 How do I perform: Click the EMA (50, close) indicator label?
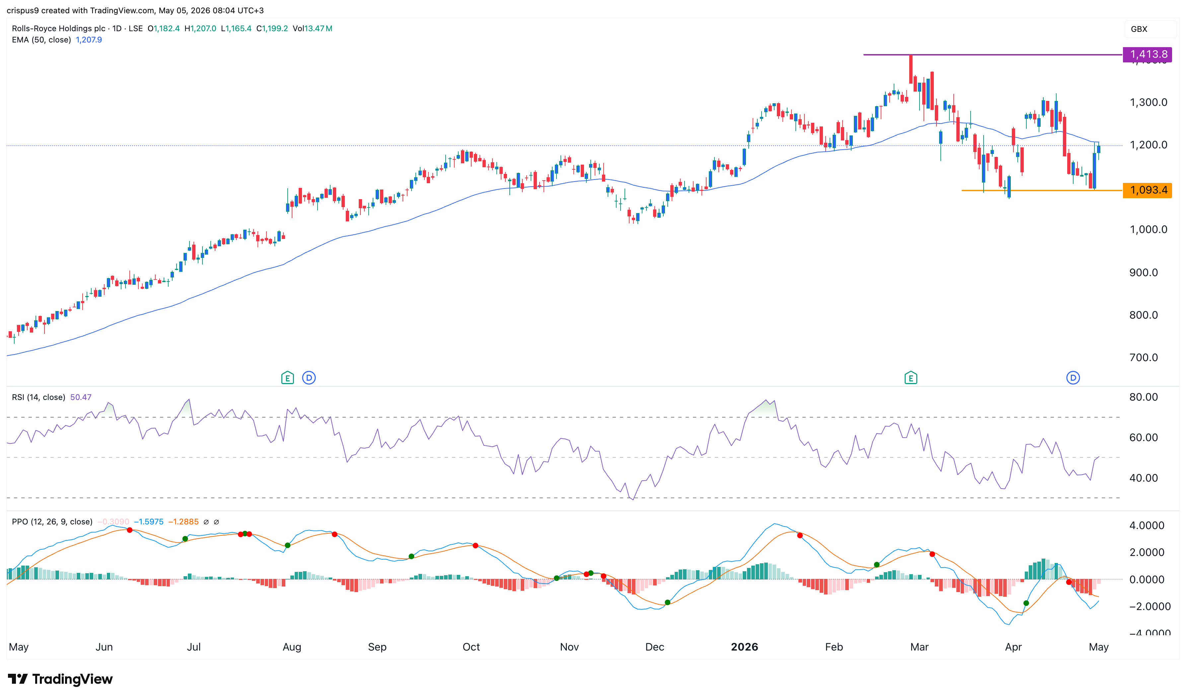pos(41,40)
